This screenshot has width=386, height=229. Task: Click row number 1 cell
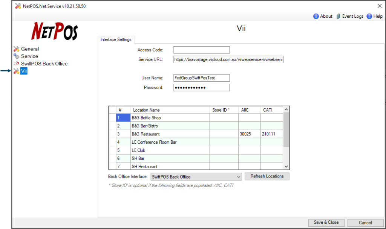pos(123,118)
